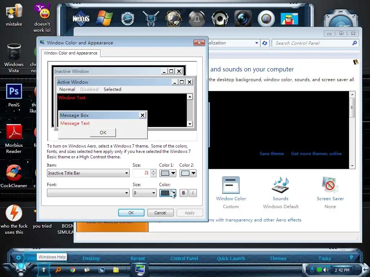This screenshot has height=277, width=370.
Task: Select the CockCleaner desktop icon
Action: pyautogui.click(x=14, y=176)
